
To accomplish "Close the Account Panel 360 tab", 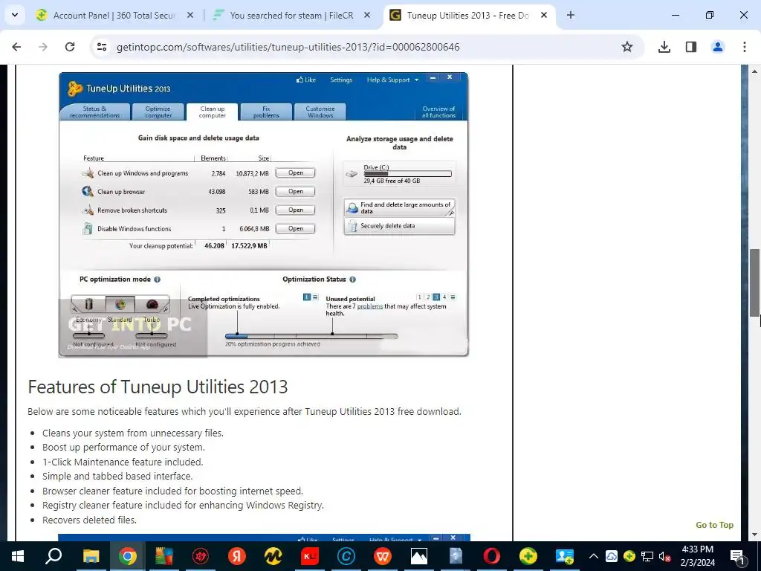I will [x=191, y=15].
